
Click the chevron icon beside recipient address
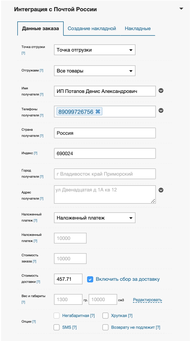click(x=161, y=190)
